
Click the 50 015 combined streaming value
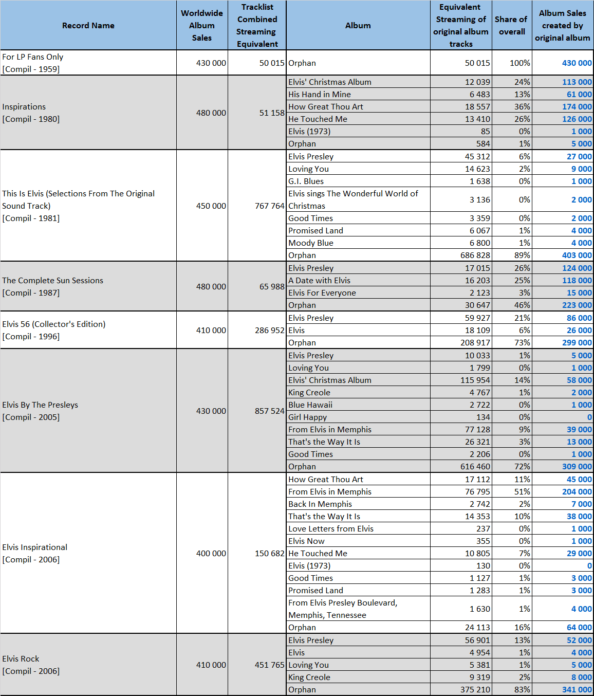point(257,63)
